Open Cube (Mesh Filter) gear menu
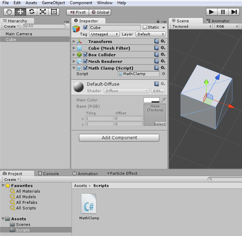Viewport: 242px width, 236px height. (x=163, y=48)
